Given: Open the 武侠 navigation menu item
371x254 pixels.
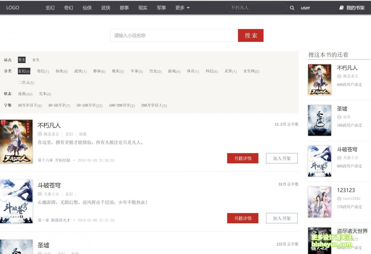Looking at the screenshot, I should (x=106, y=8).
